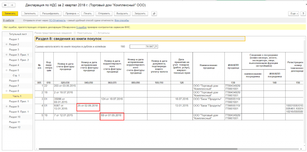
Task: Click the Код вида операции column header
Action: tap(49, 67)
